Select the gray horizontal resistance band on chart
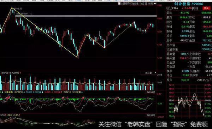Screen dimensions: 212x129 point(86,16)
